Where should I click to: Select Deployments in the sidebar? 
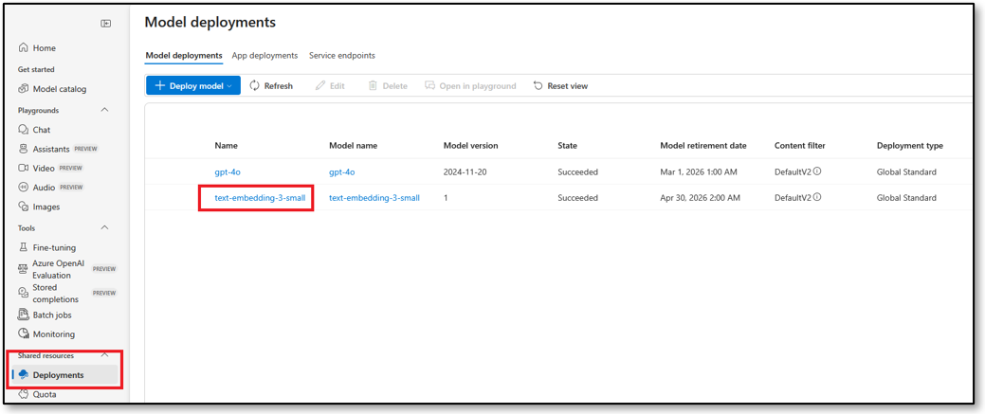(x=64, y=375)
